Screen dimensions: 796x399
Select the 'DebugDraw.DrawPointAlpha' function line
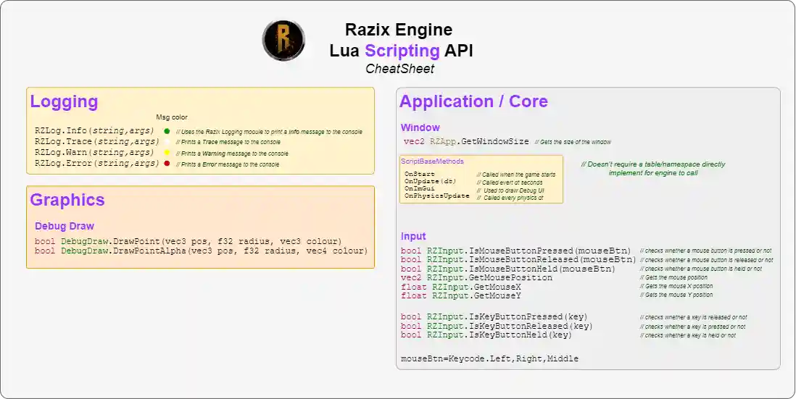[x=201, y=251]
